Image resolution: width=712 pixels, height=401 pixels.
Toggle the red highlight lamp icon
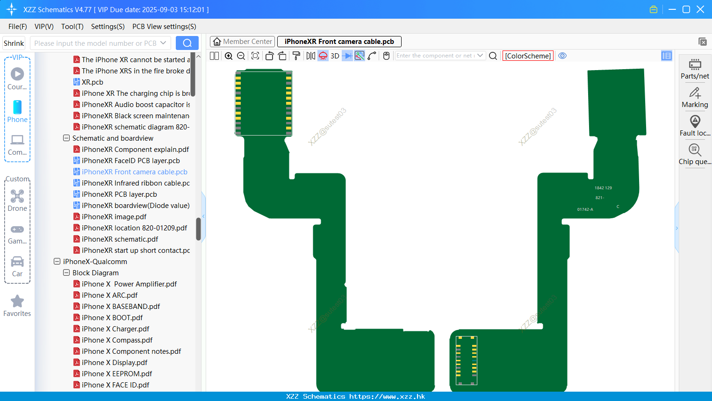point(323,56)
